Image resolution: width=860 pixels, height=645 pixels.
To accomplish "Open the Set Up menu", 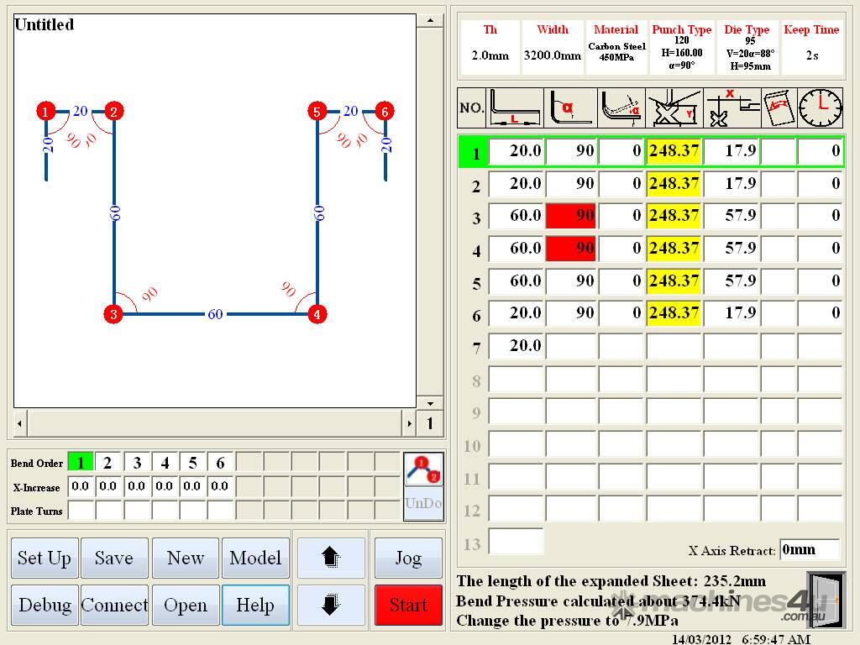I will click(45, 558).
